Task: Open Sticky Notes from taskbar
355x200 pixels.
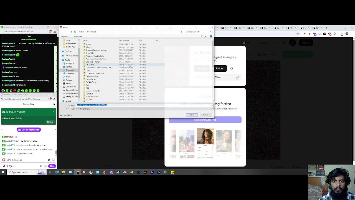Action: pos(172,172)
